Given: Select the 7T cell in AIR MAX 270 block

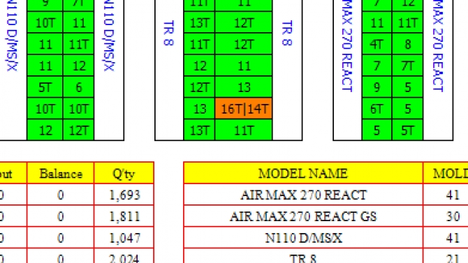Looking at the screenshot, I should 407,66.
